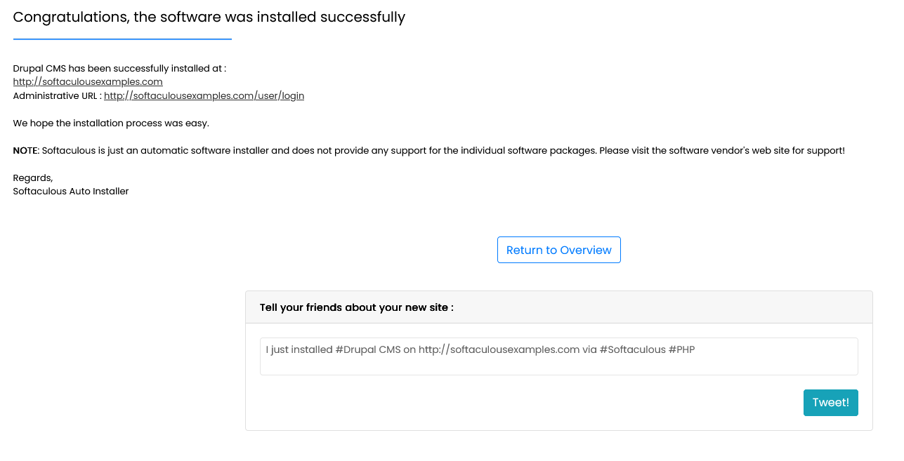Click the Softaculous Auto Installer signature
Screen dimensions: 904x461
tap(70, 191)
